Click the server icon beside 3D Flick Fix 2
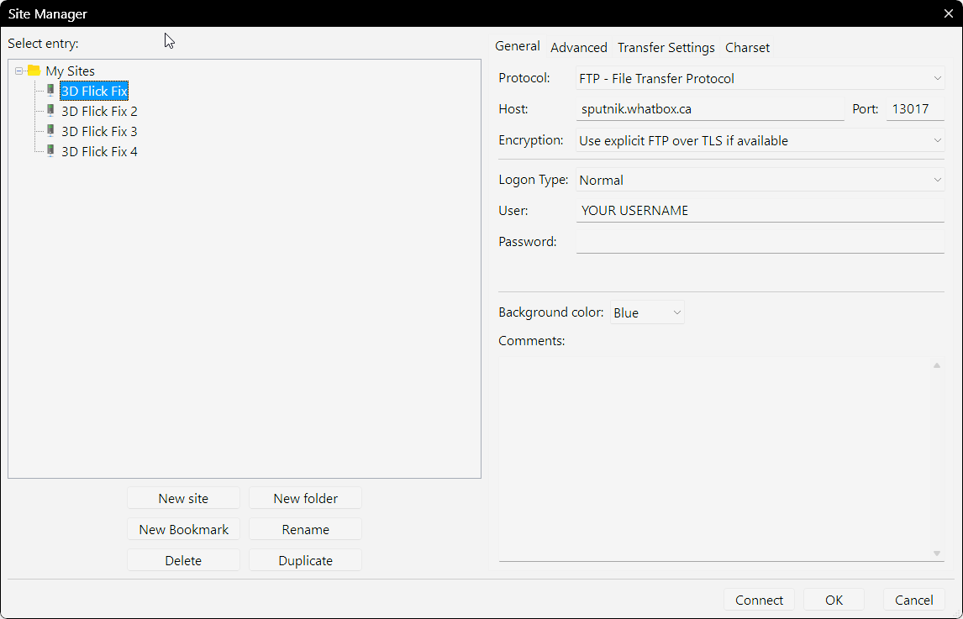Screen dimensions: 963x619 pyautogui.click(x=50, y=111)
